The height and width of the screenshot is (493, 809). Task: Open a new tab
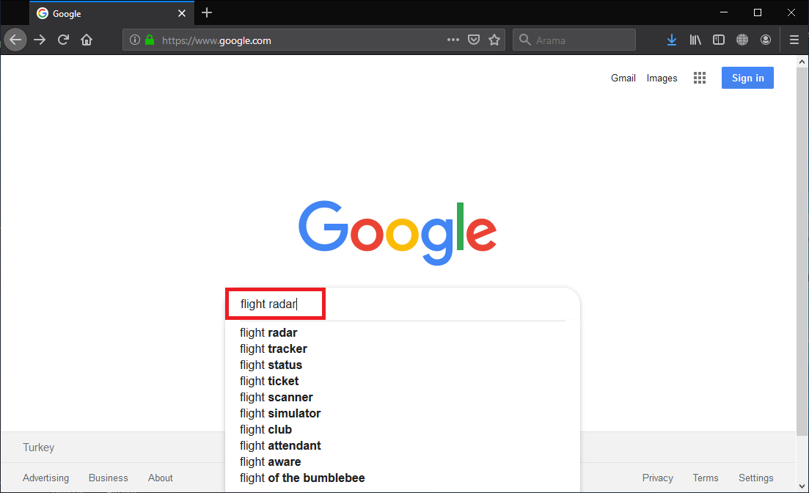tap(207, 12)
